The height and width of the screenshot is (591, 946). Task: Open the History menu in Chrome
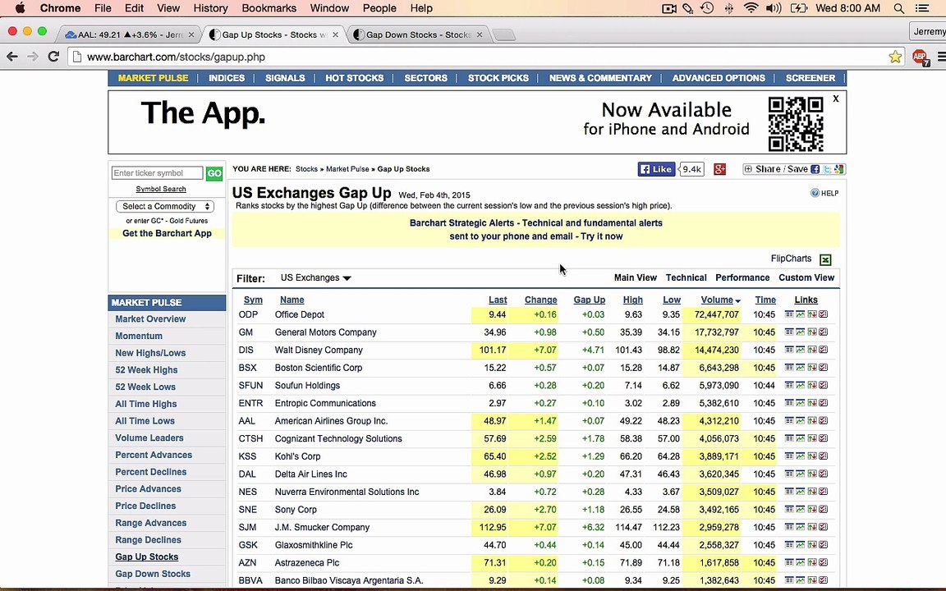pyautogui.click(x=210, y=8)
